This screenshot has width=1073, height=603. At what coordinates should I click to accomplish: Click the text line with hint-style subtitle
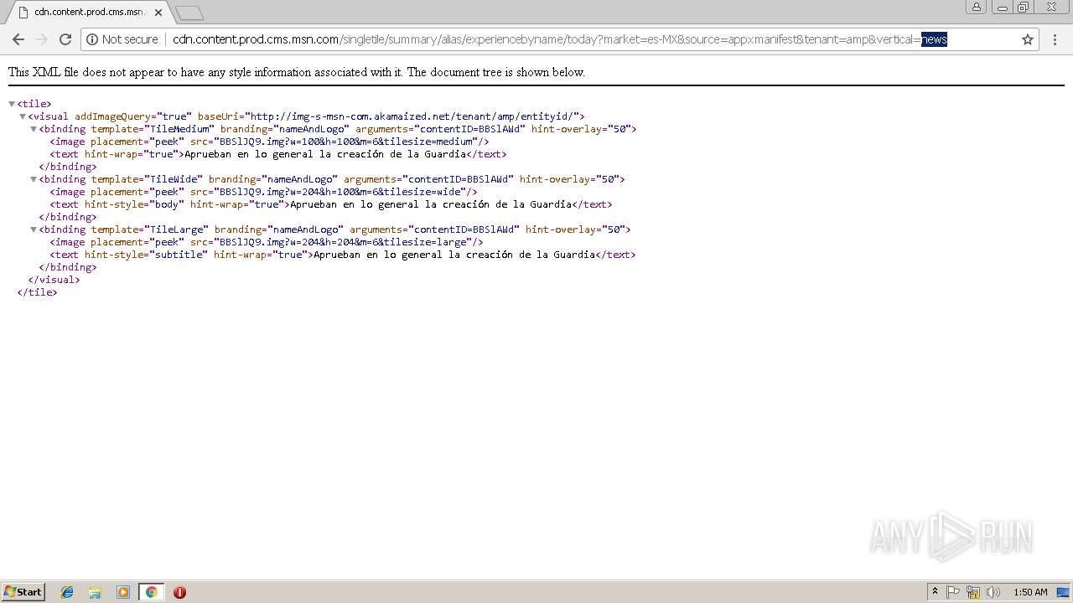[343, 255]
